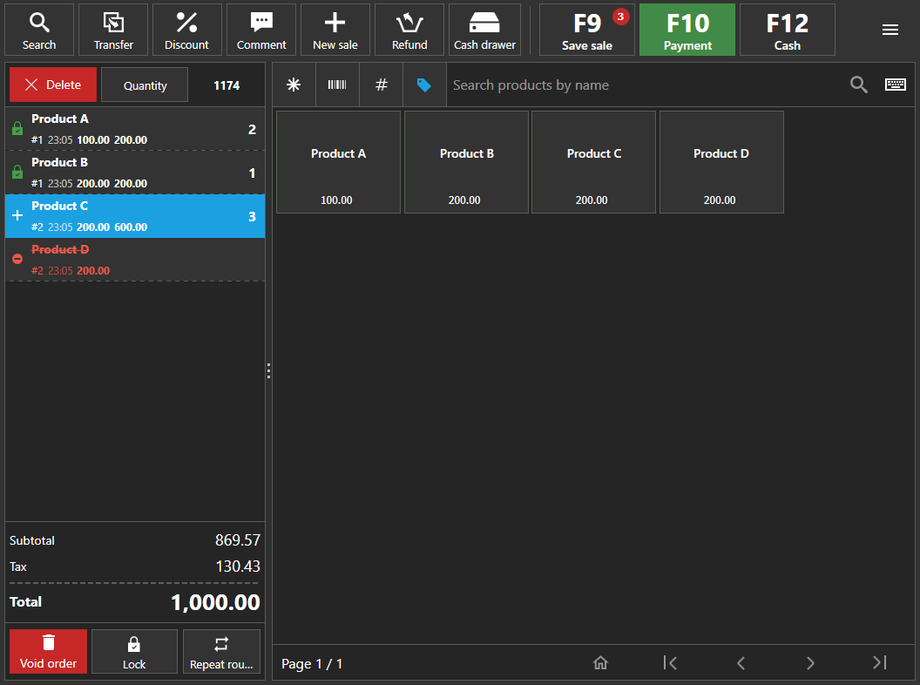Open the hamburger menu

pos(890,31)
